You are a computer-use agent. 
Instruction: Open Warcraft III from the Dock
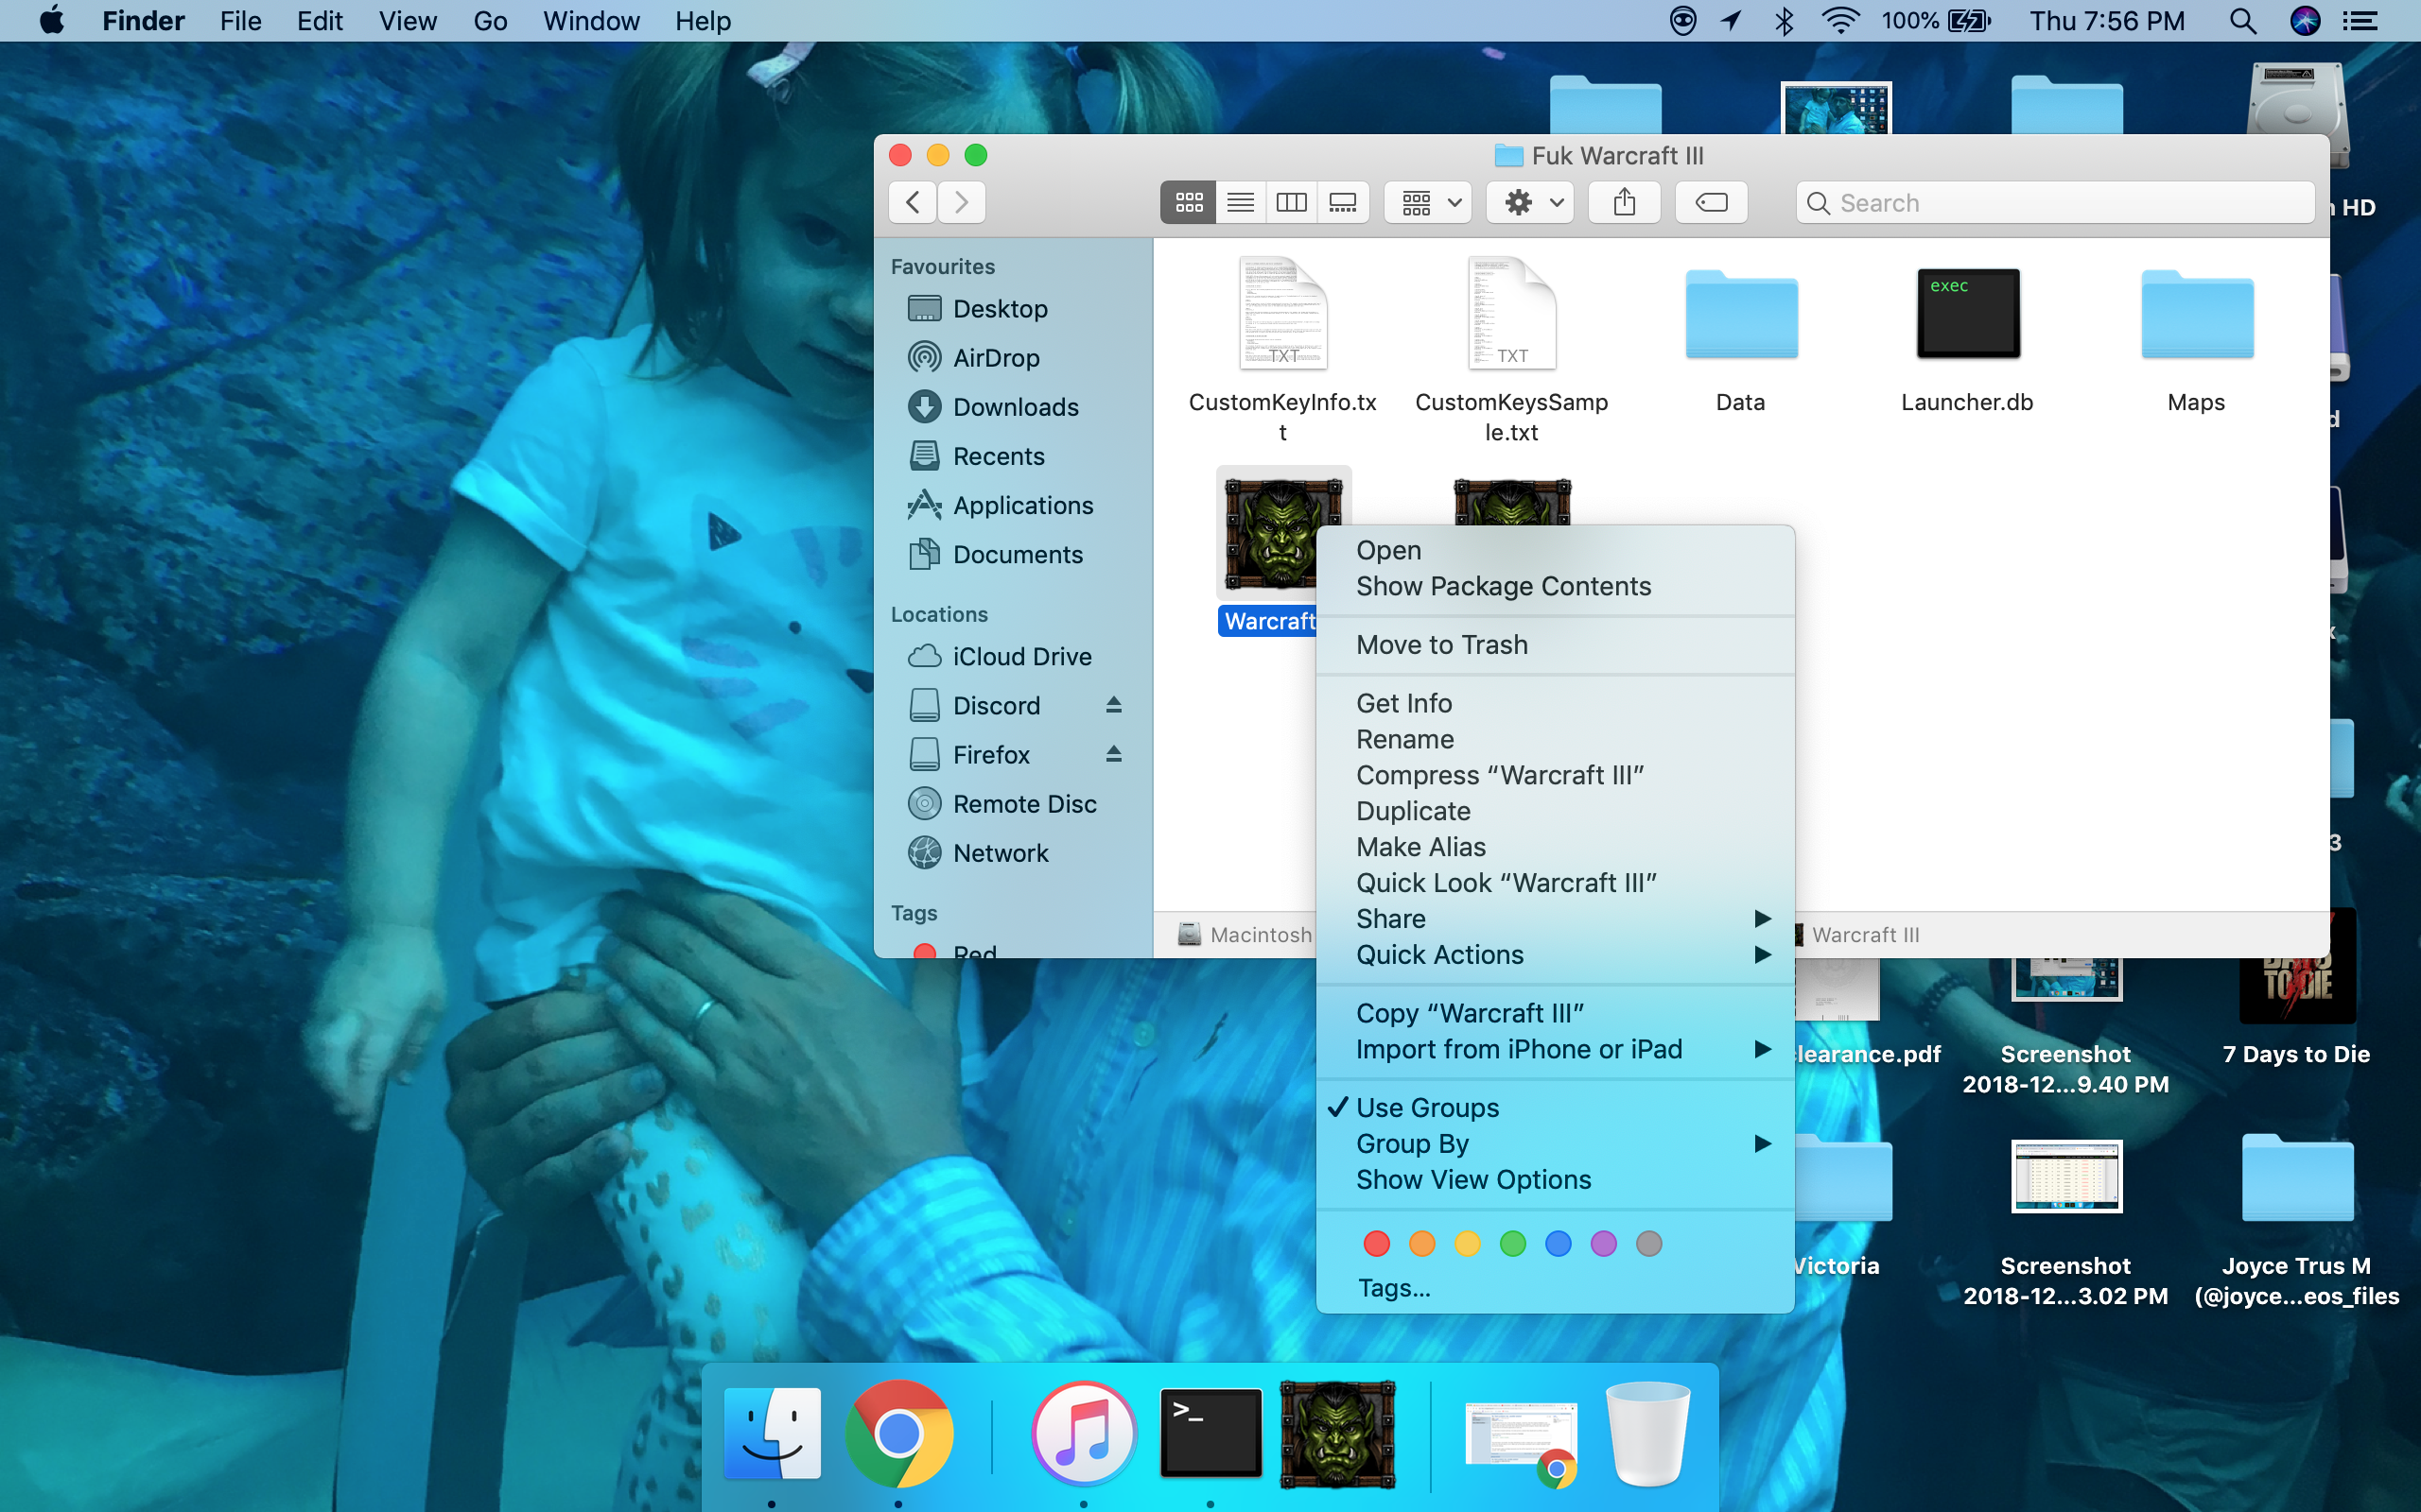(1337, 1435)
